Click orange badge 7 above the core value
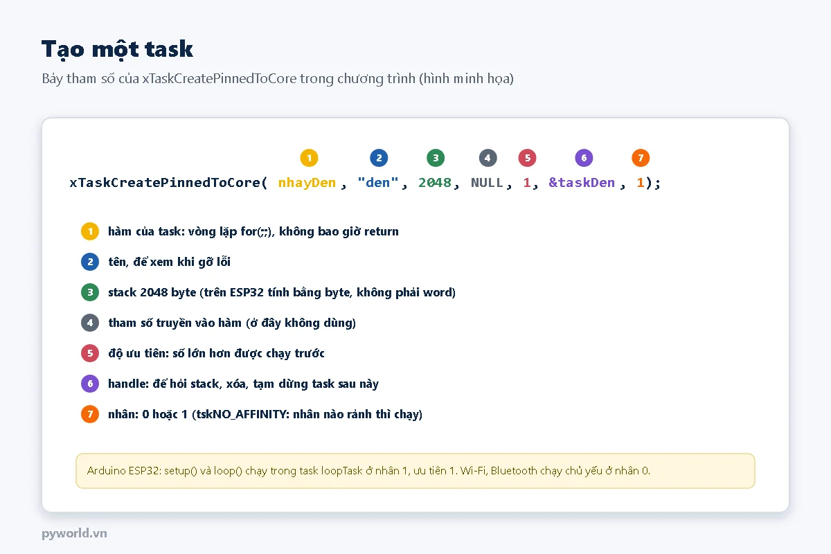 (641, 158)
